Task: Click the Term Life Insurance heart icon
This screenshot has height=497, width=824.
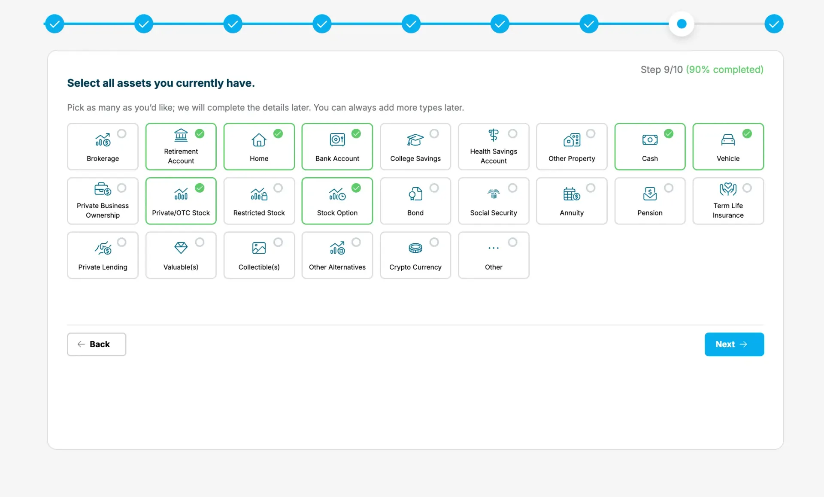Action: click(x=728, y=189)
